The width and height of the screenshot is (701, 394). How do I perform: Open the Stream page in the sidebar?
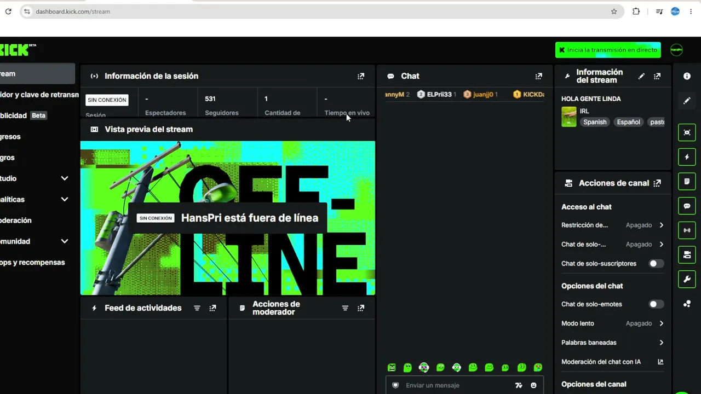click(x=37, y=74)
